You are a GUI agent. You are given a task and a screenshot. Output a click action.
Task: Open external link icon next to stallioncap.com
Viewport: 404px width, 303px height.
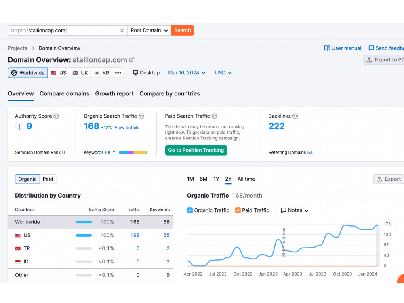132,60
